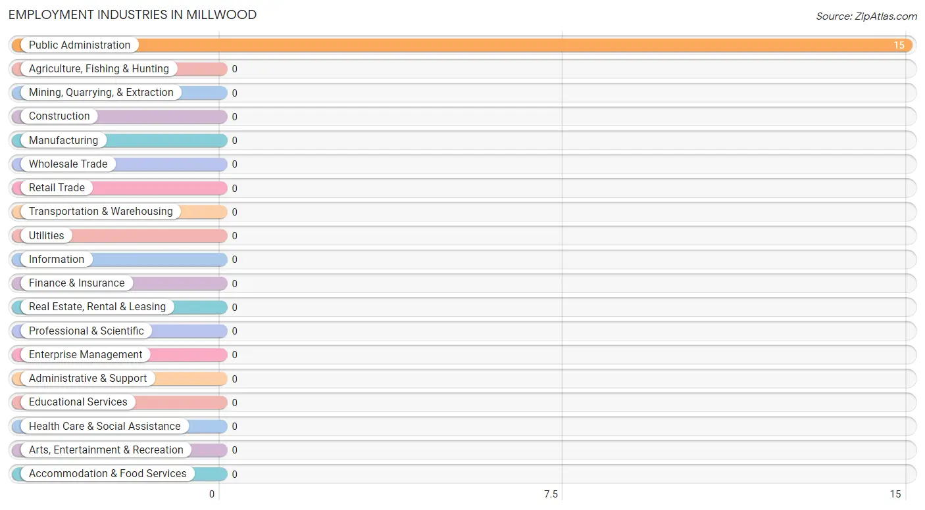Select Real Estate, Rental & Leasing label
Viewport: 925px width, 510px height.
(97, 306)
